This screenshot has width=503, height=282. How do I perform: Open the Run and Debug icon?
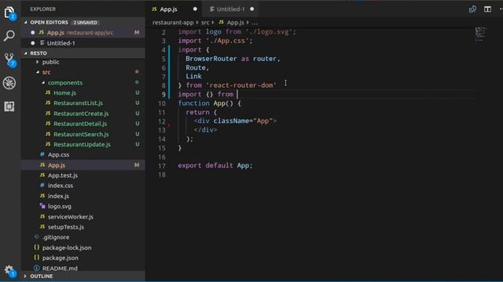[x=9, y=83]
